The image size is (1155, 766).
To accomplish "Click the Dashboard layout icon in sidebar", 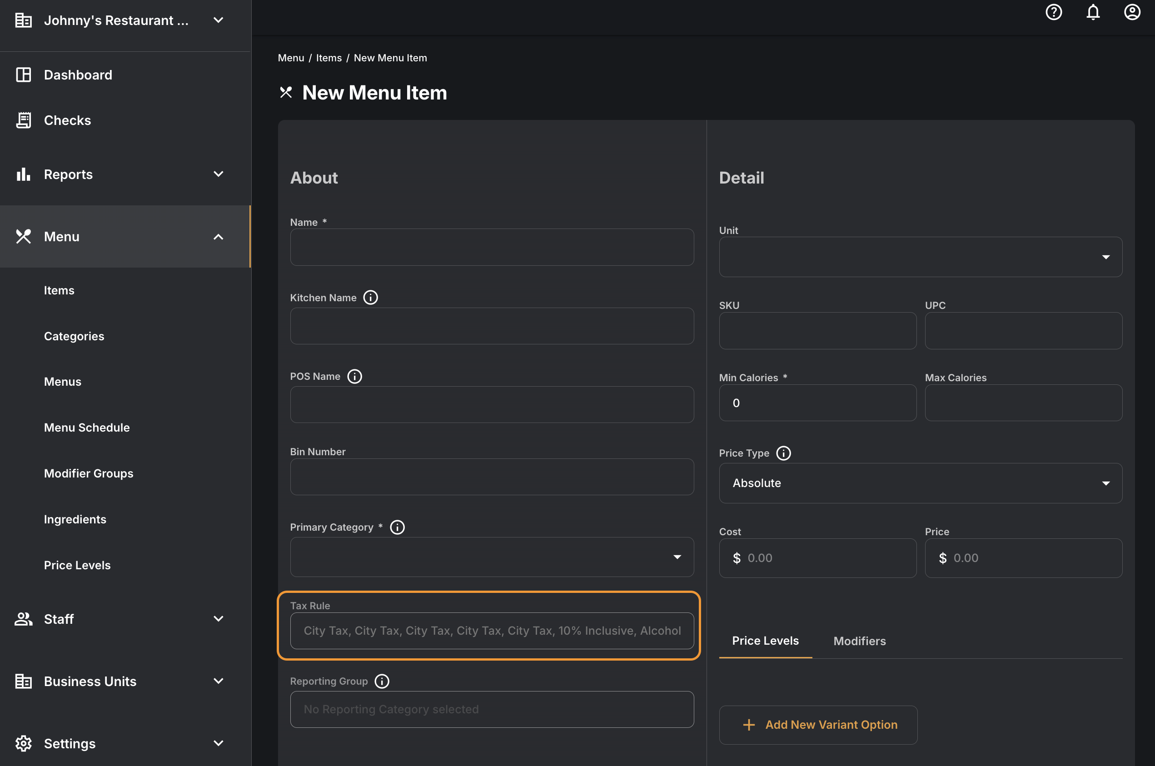I will 24,75.
